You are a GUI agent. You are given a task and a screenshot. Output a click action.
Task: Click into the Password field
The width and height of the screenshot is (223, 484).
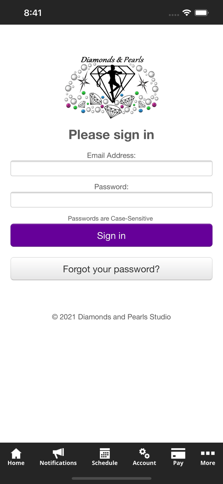tap(111, 200)
